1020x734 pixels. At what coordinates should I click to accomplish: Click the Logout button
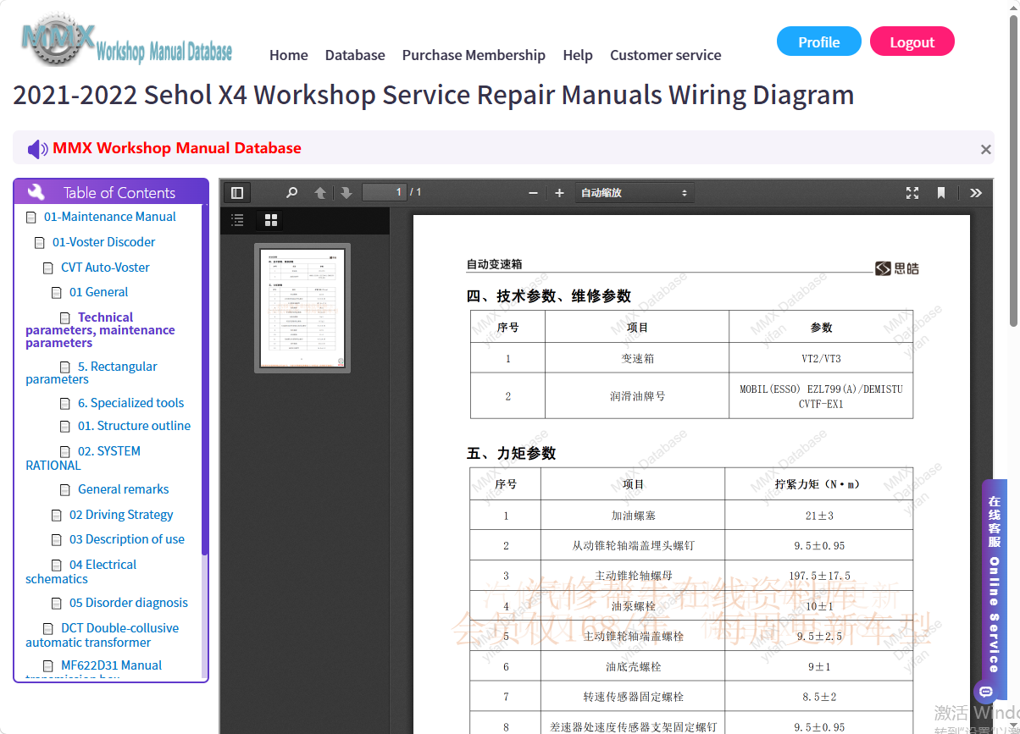[912, 41]
